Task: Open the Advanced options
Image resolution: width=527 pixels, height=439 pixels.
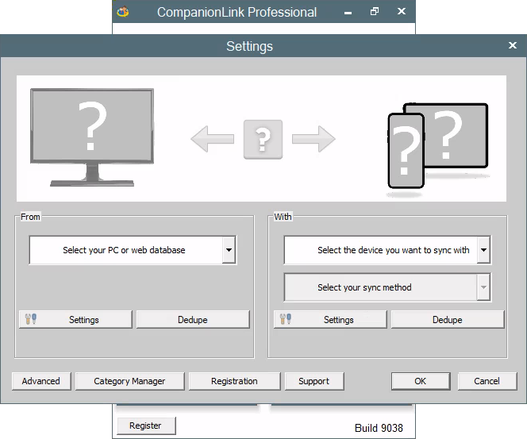Action: point(41,381)
